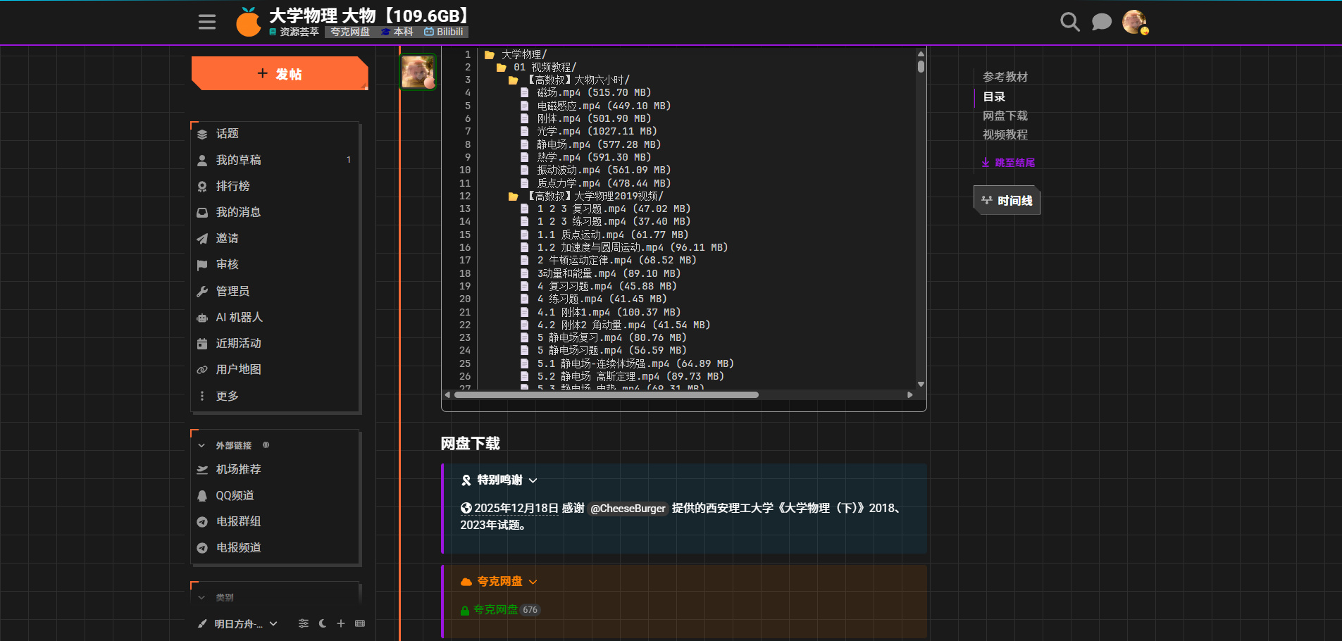Jump to 视频教程 in table of contents
Screen dimensions: 1342x641
click(x=1005, y=135)
